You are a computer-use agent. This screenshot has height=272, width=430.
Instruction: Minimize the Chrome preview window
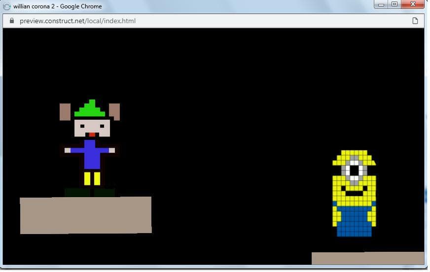coord(381,4)
